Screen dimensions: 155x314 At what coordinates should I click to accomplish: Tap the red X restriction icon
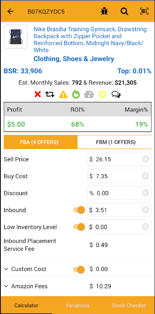[x=37, y=94]
